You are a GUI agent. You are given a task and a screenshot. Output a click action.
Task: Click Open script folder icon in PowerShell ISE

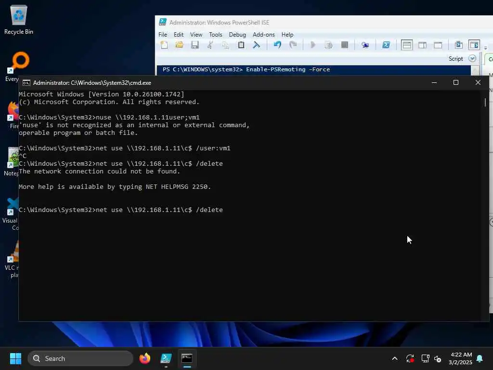point(180,45)
